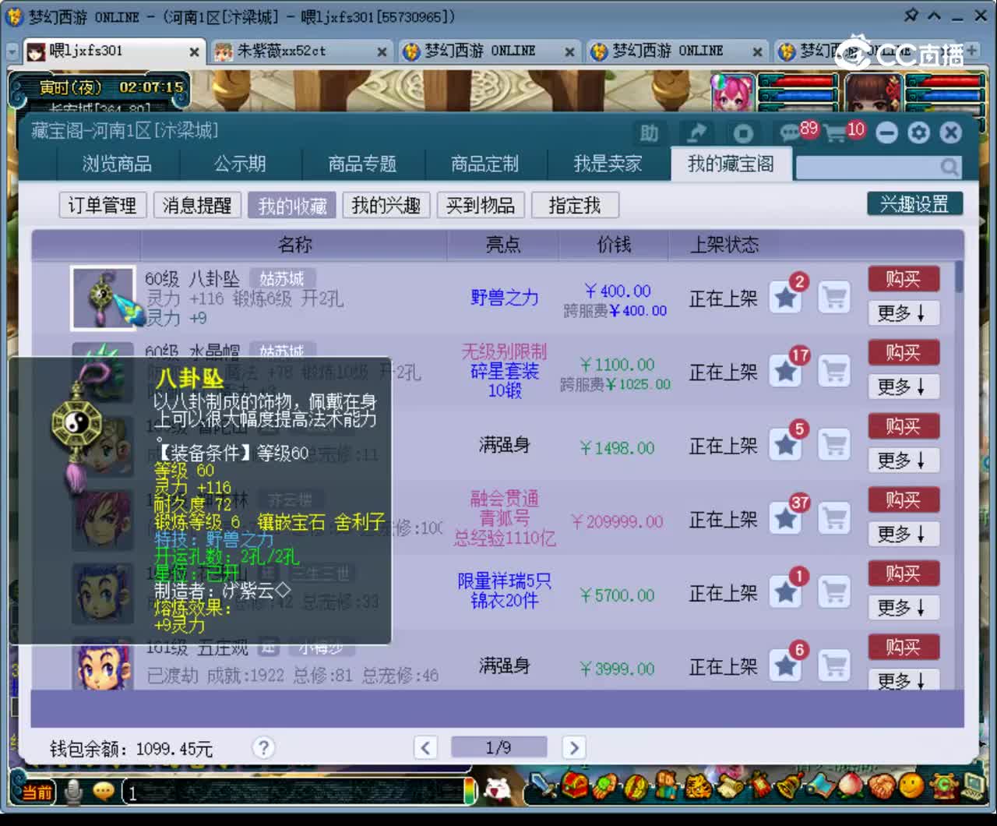Buy the ¥5700 character with 购买

pos(904,574)
